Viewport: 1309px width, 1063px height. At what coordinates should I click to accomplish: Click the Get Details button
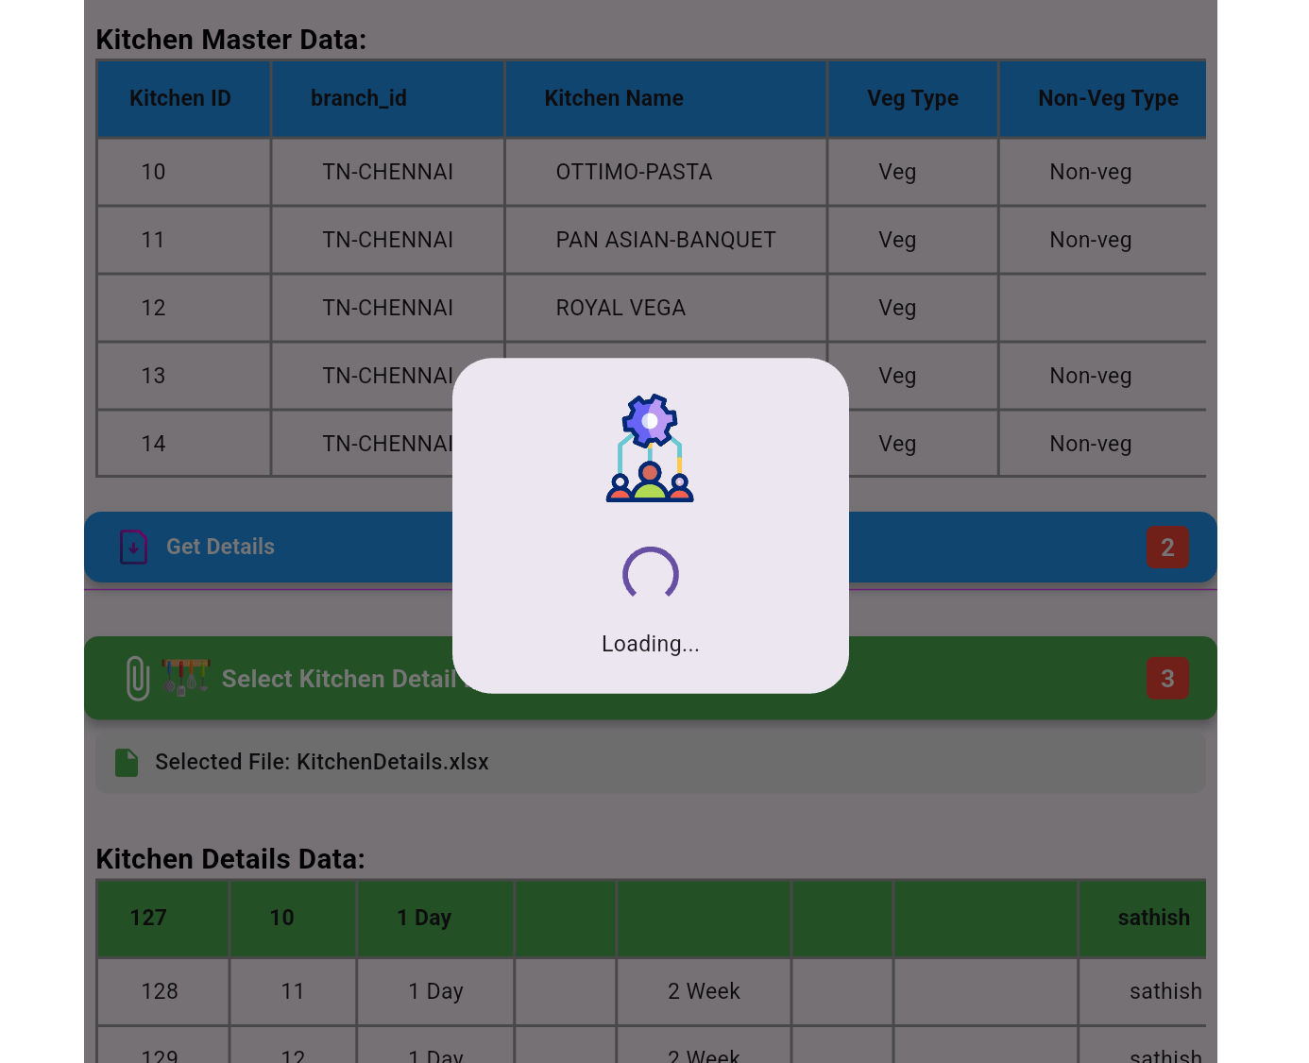pyautogui.click(x=651, y=548)
